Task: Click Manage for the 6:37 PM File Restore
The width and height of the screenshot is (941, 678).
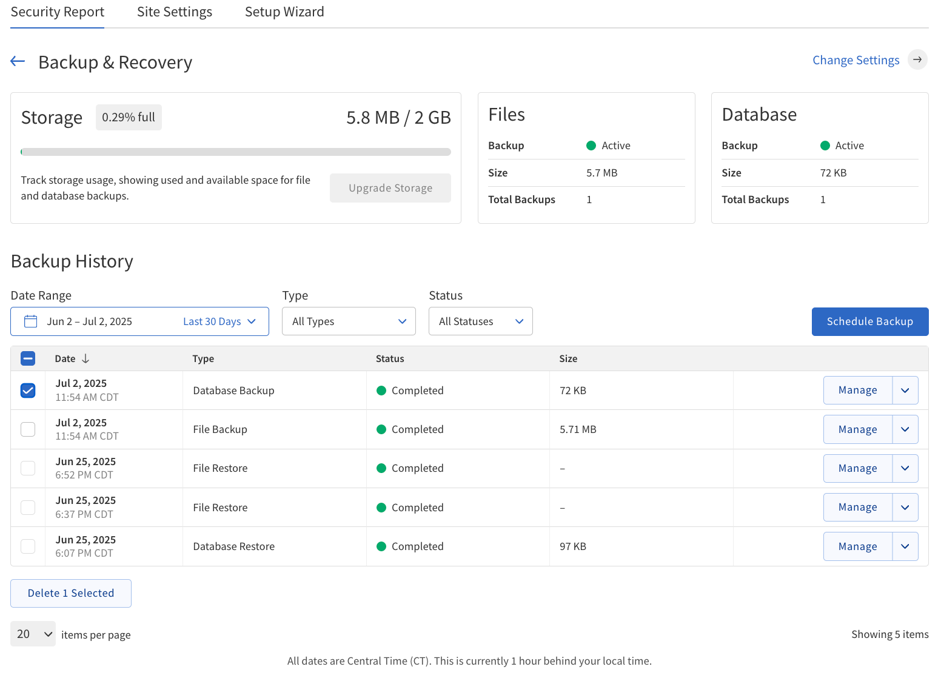Action: tap(857, 507)
